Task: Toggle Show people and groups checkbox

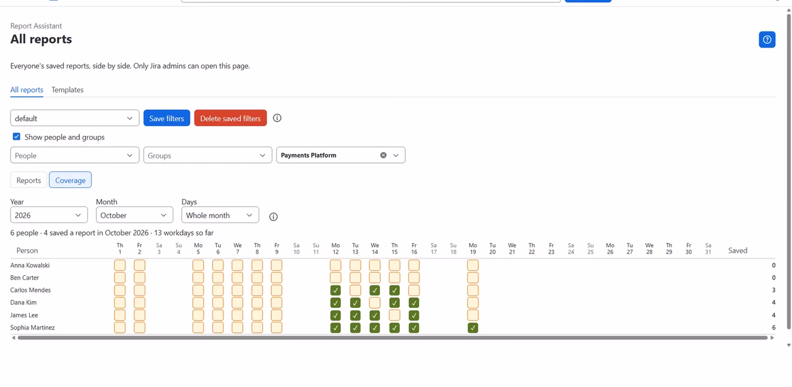Action: (17, 137)
